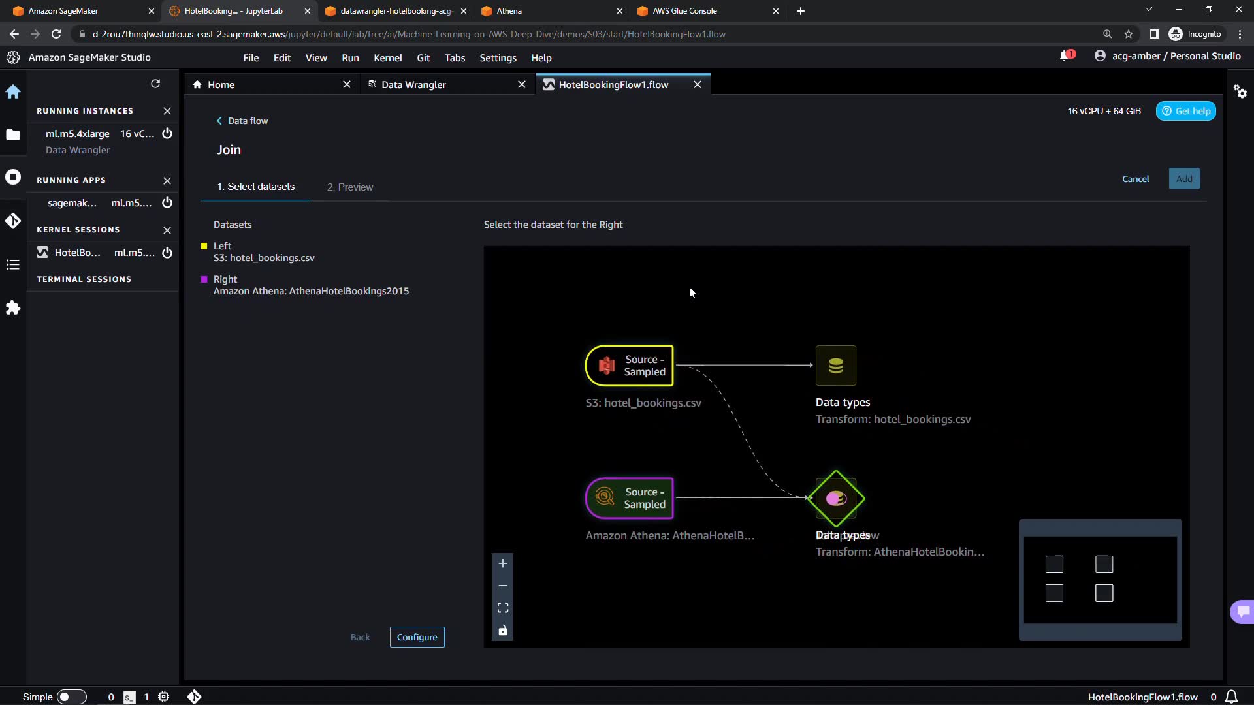
Task: Open the running terminals and kernels sidebar icon
Action: pos(13,178)
